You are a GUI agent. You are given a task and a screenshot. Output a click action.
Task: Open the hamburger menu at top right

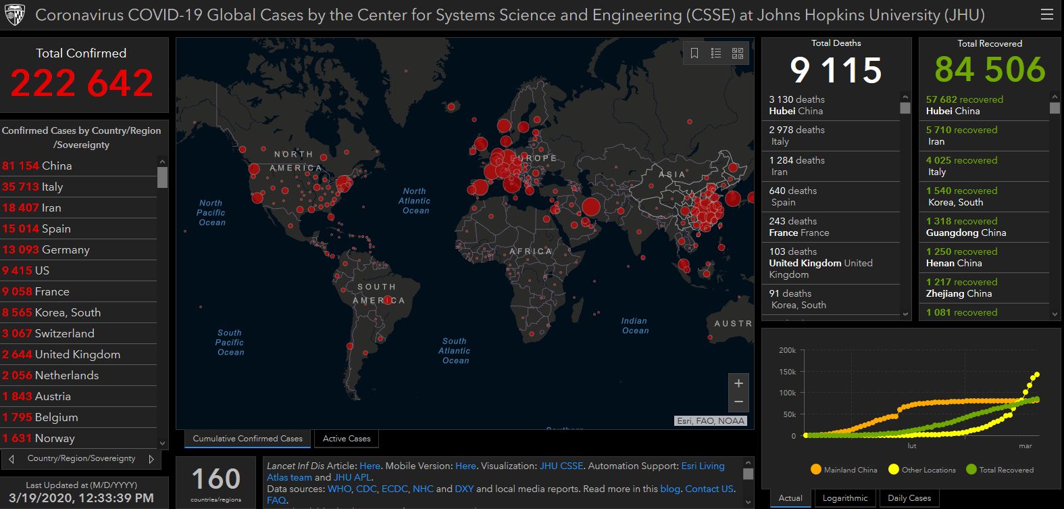pos(1046,14)
